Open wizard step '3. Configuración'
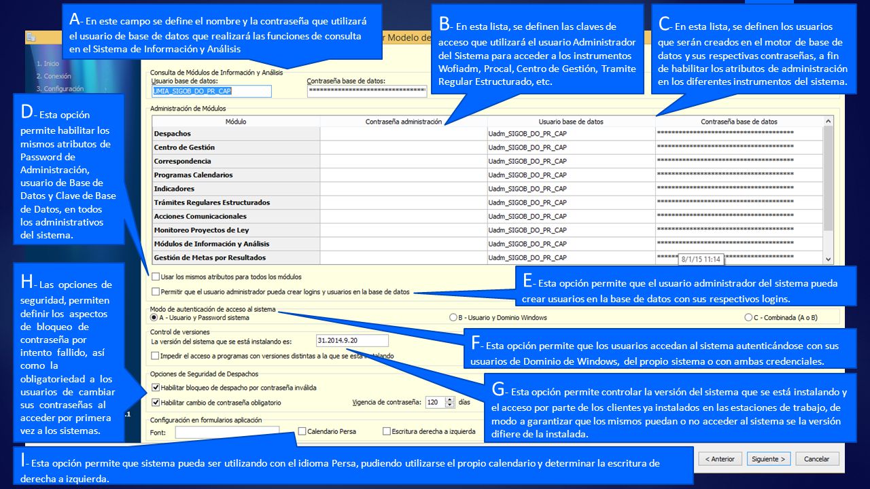870x489 pixels. [x=60, y=88]
